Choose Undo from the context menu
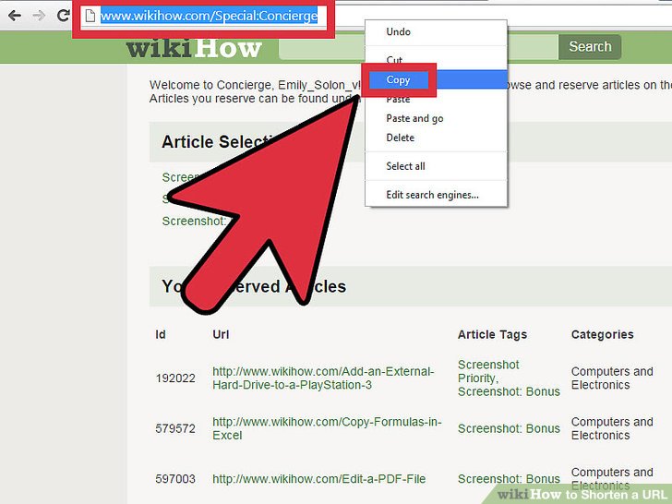This screenshot has width=672, height=504. tap(398, 31)
